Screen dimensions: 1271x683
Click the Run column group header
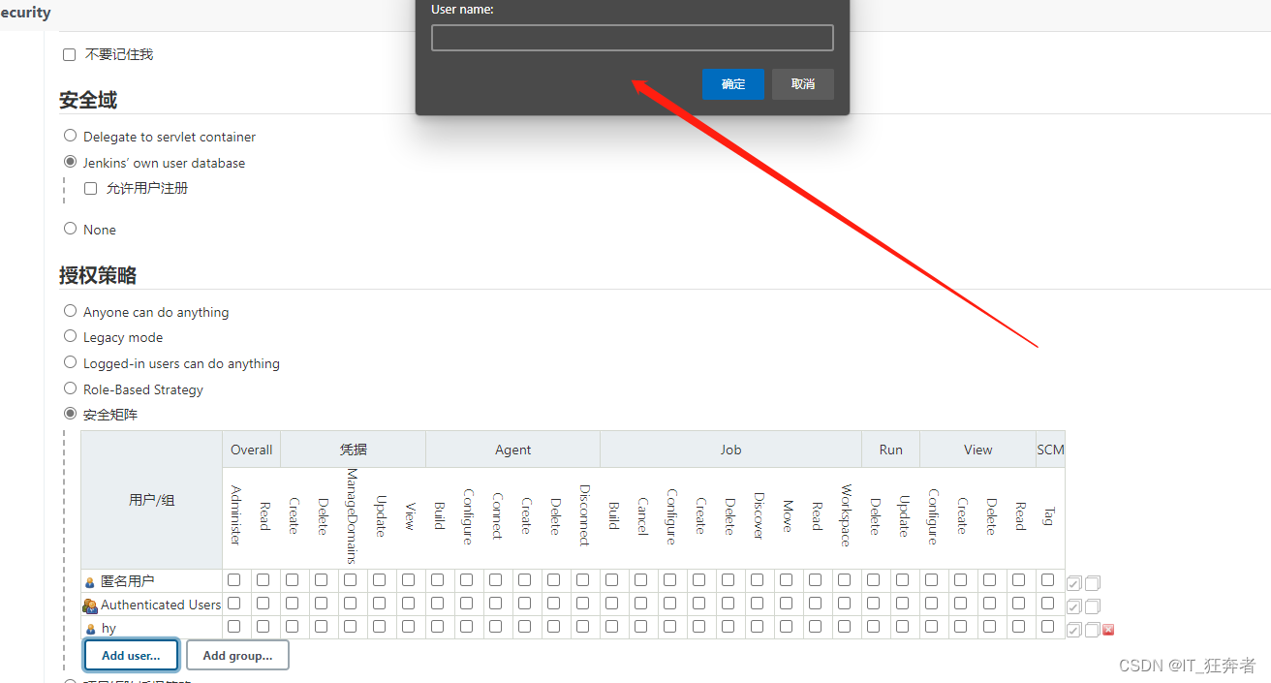[891, 450]
